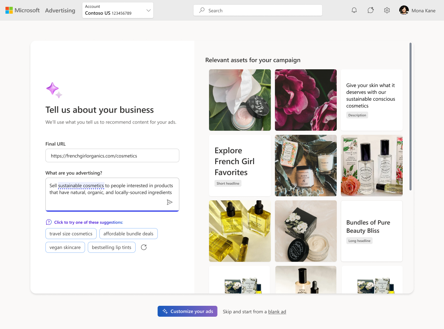
Task: Click the Description tag label
Action: tap(357, 115)
